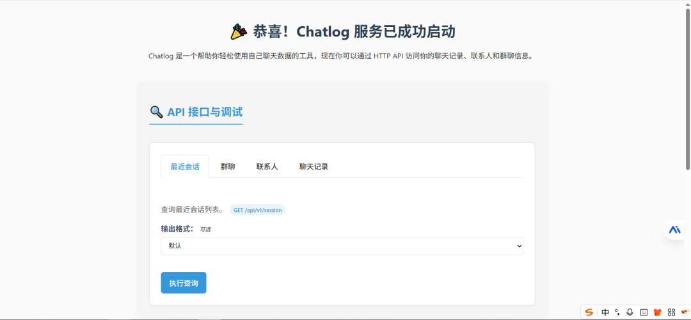
Task: Click the Sogou input method logo
Action: point(589,312)
